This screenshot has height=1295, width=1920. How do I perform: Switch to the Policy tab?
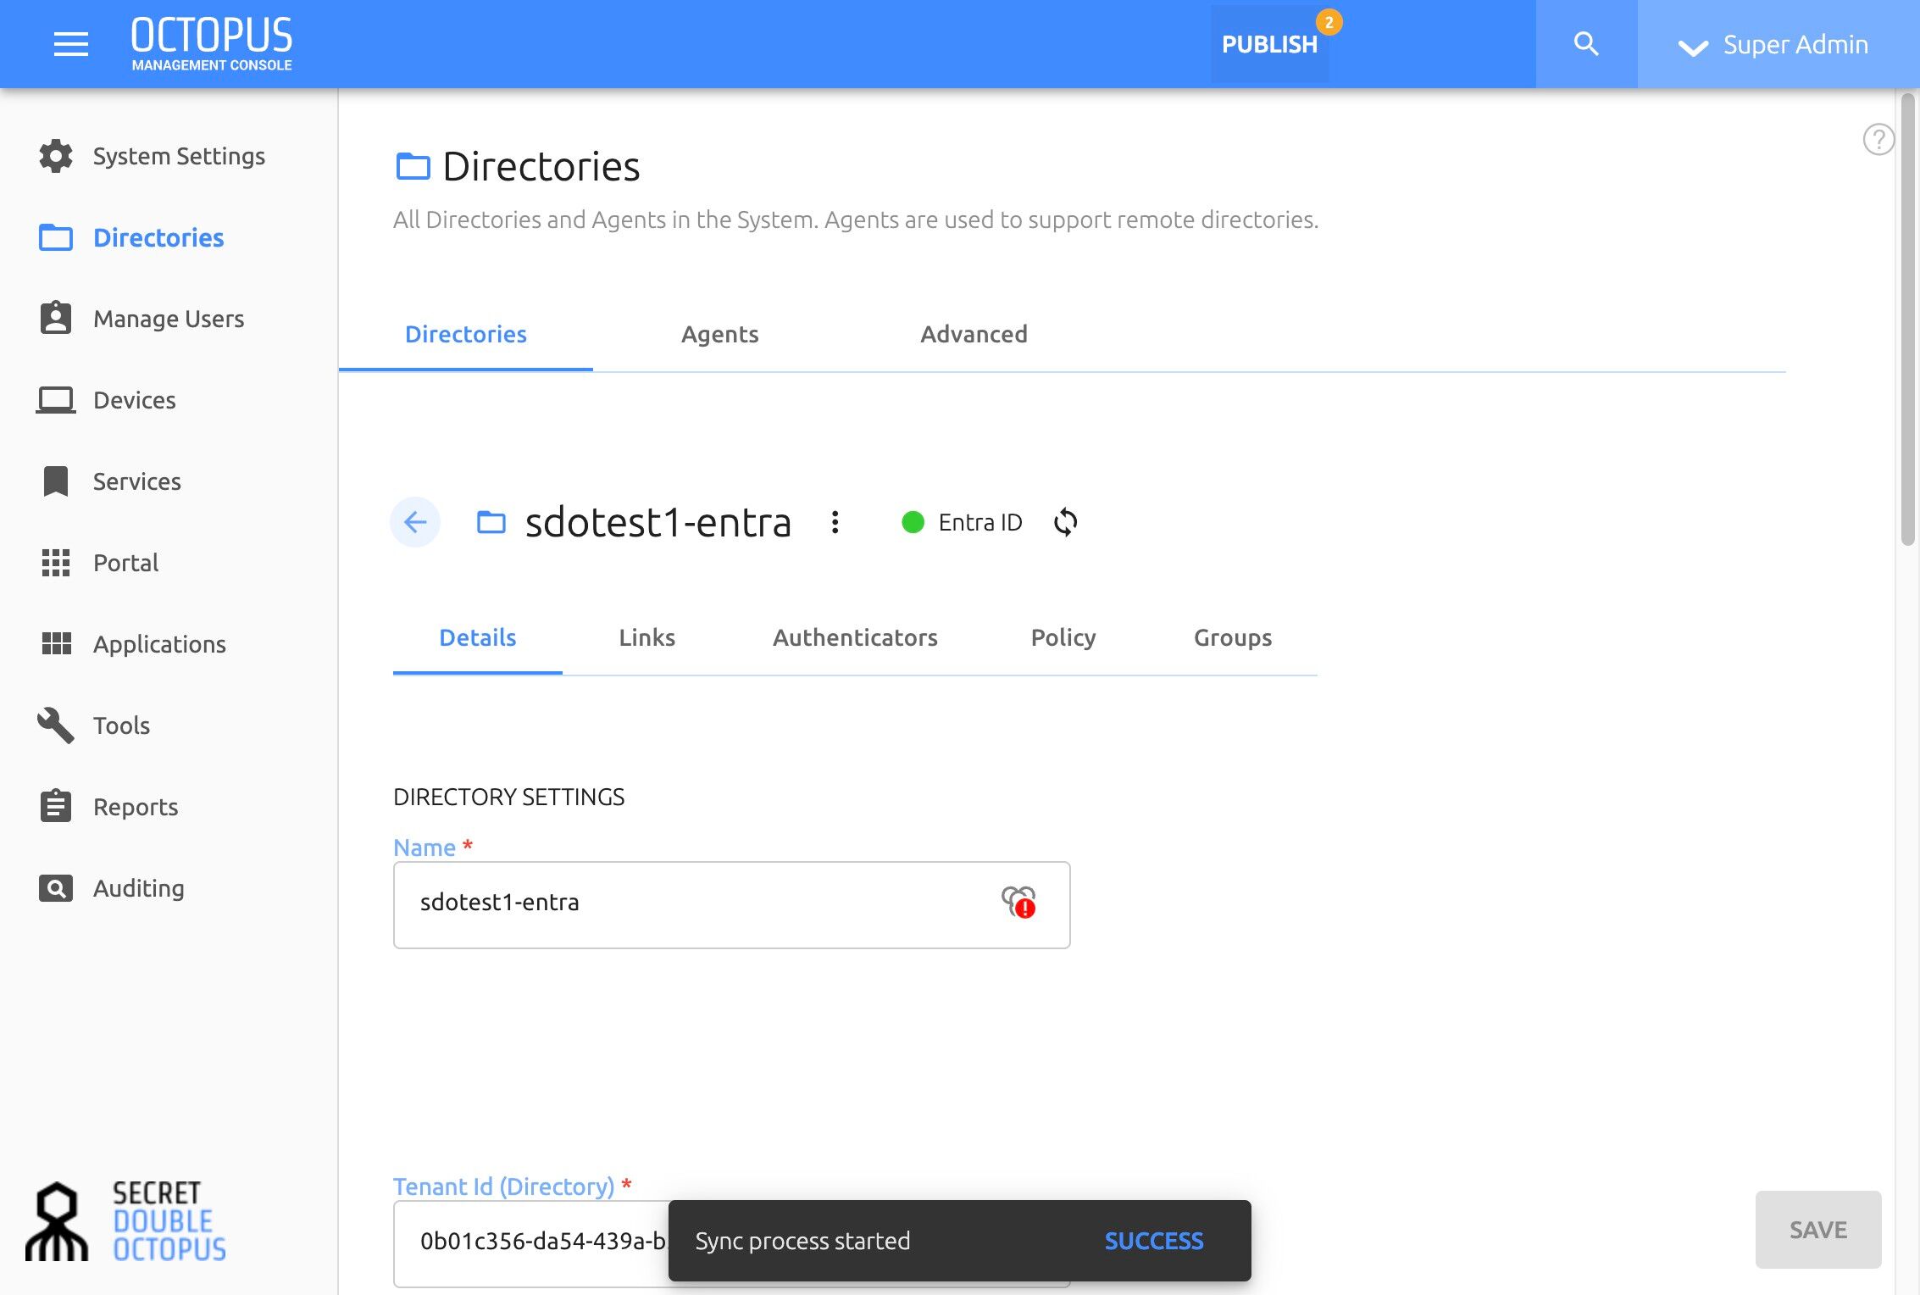point(1063,637)
